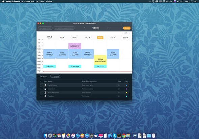The width and height of the screenshot is (199, 139).
Task: Select the THU, 8 day header
Action: tap(87, 38)
